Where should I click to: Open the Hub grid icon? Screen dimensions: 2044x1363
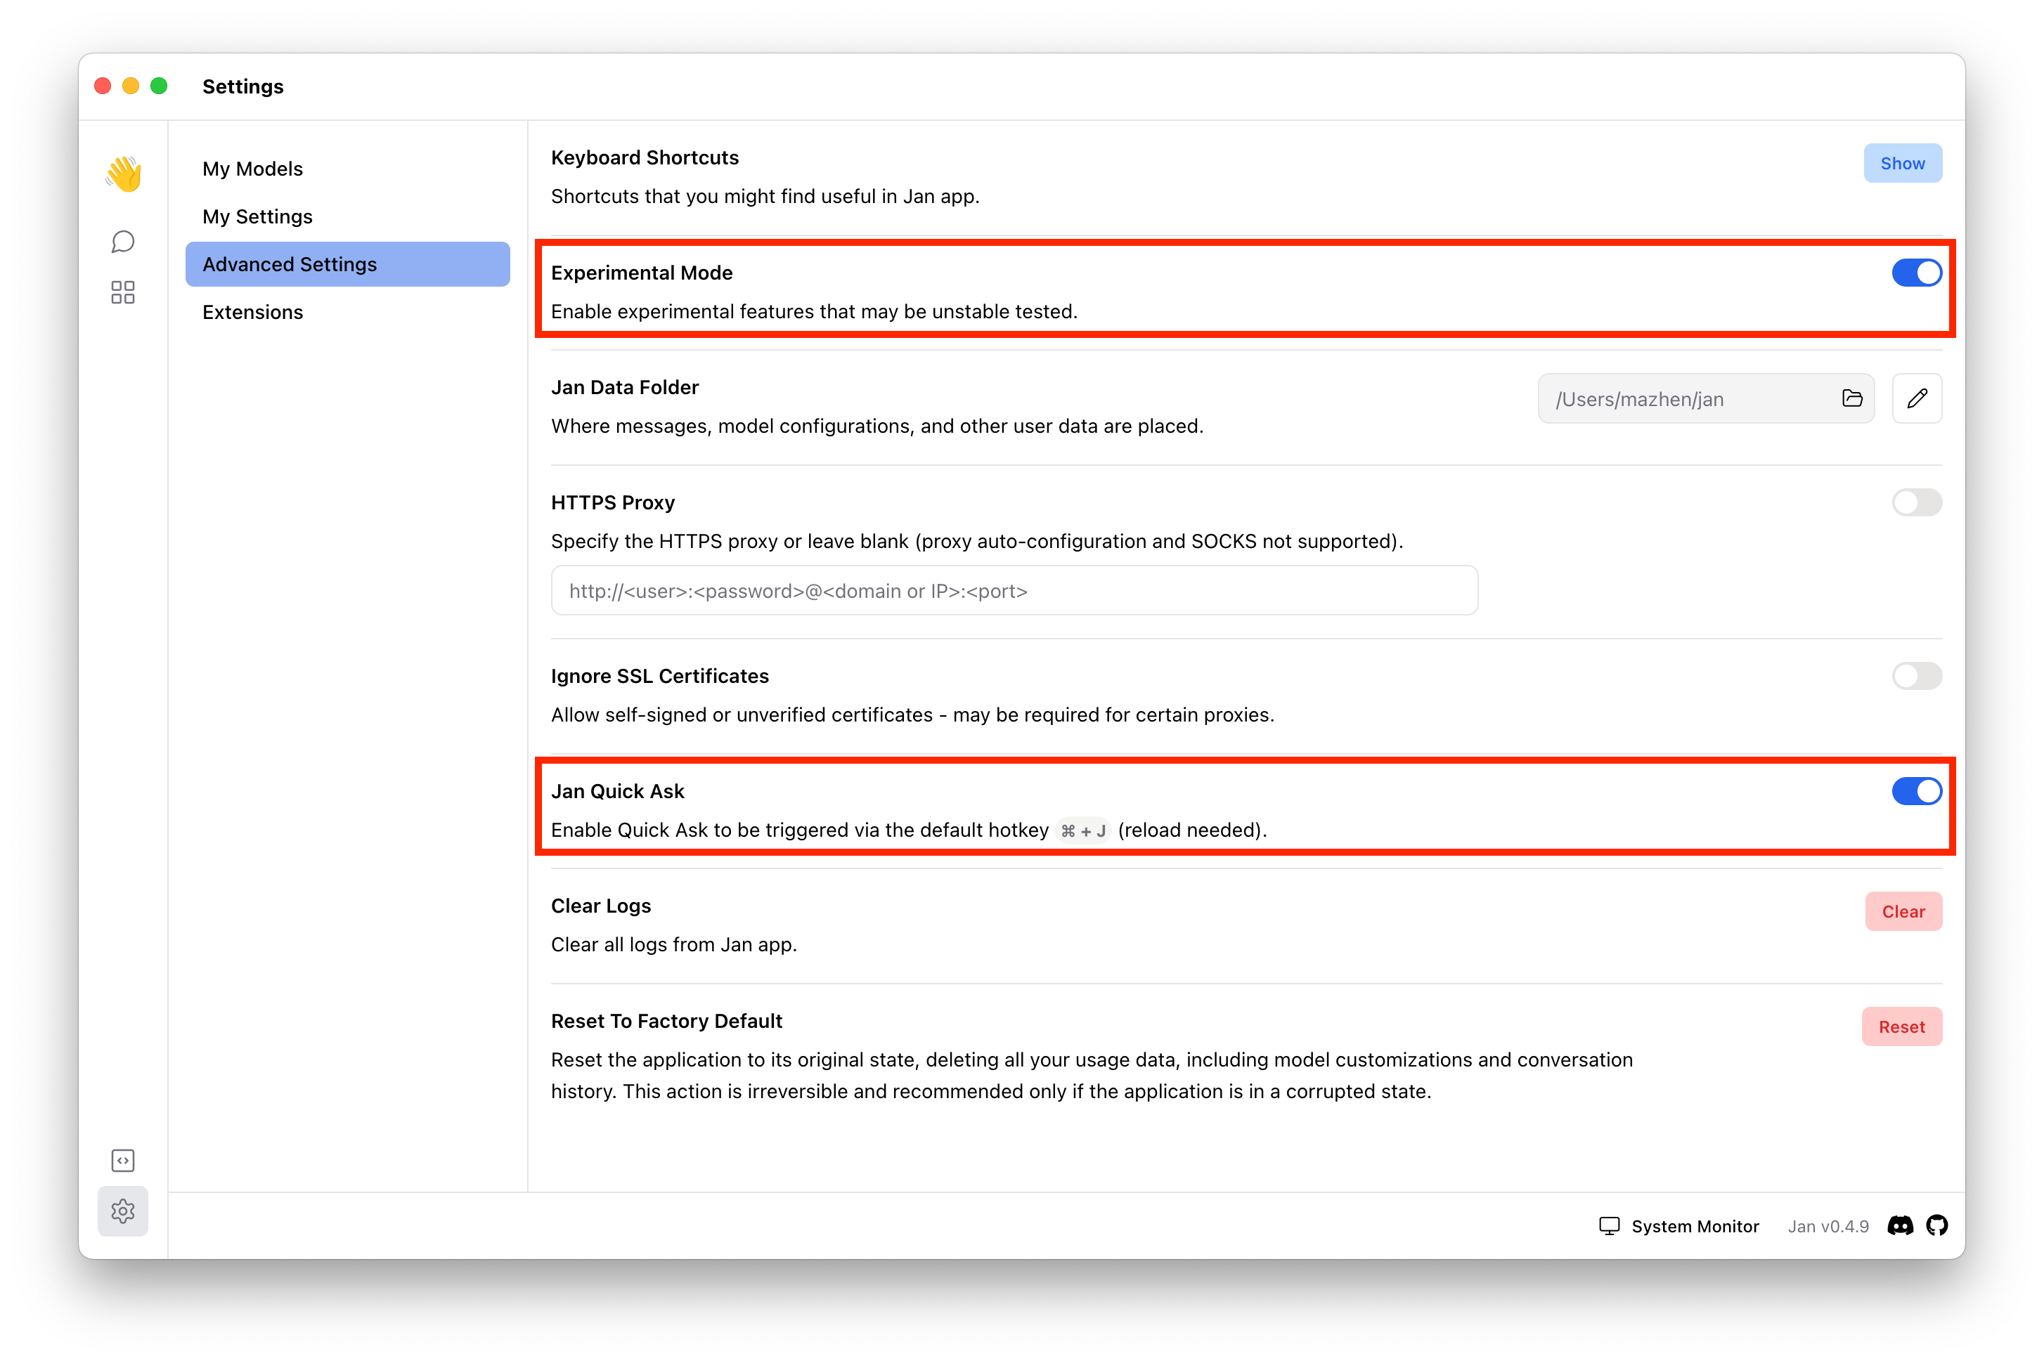tap(124, 292)
